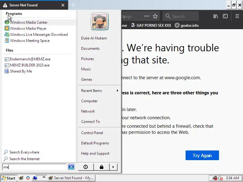Click the Start menu search box

point(34,167)
